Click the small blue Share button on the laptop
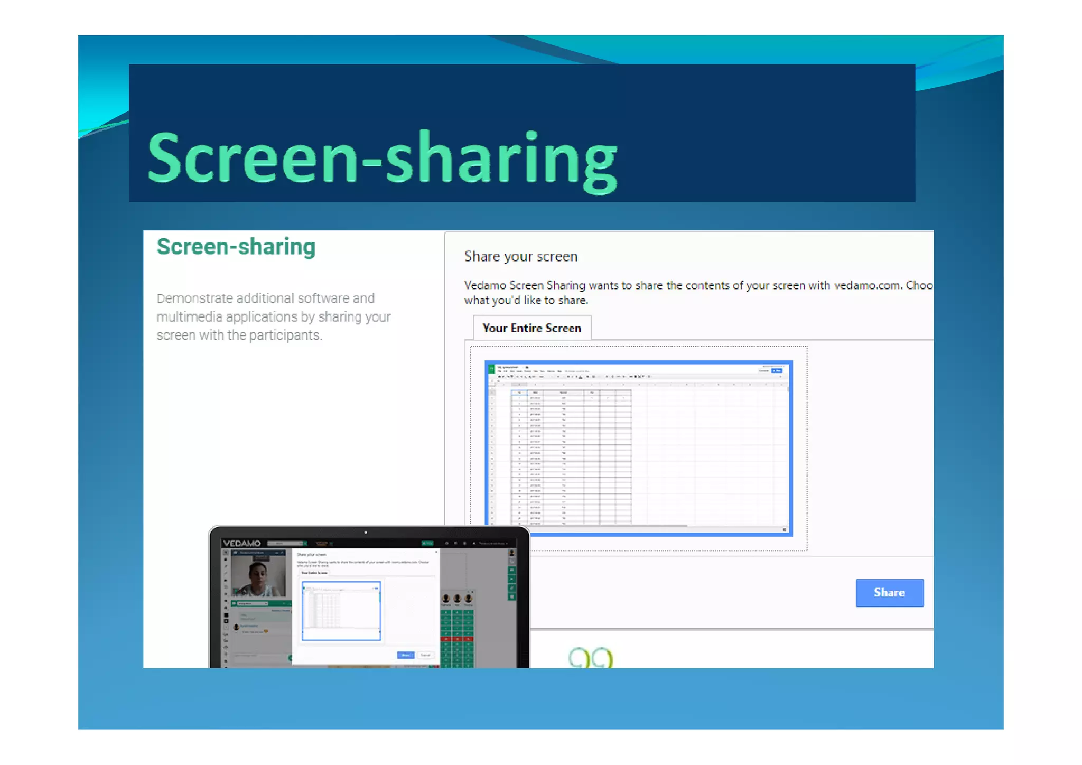Viewport: 1082px width, 765px height. [406, 655]
